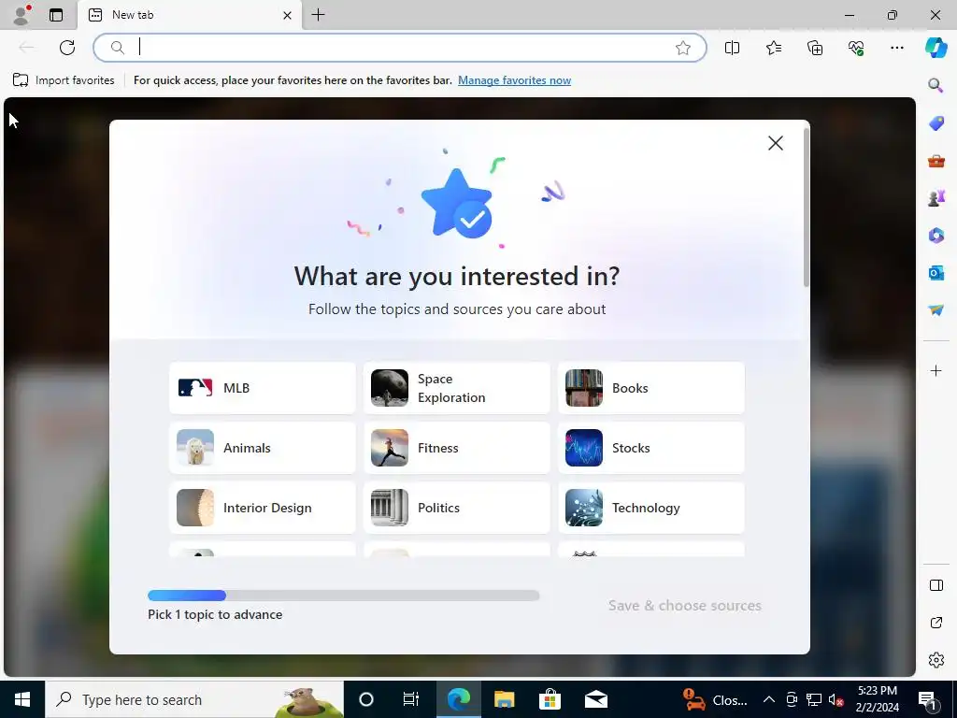Open Settings and more ellipsis menu

[x=897, y=48]
